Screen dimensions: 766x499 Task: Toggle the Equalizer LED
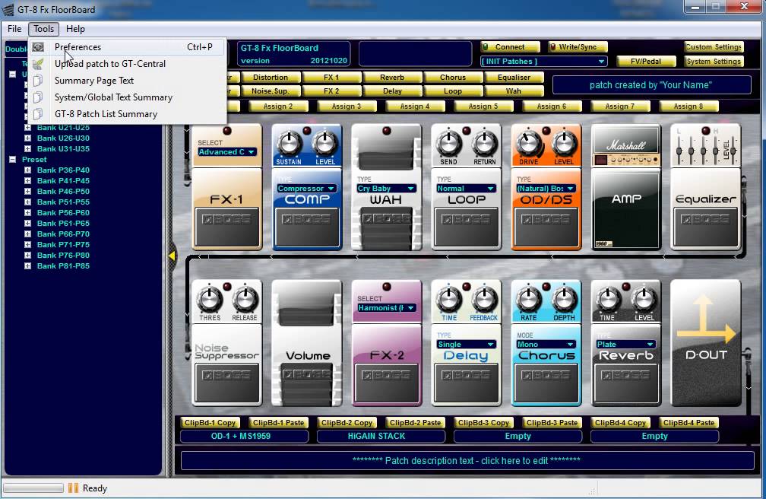click(705, 131)
